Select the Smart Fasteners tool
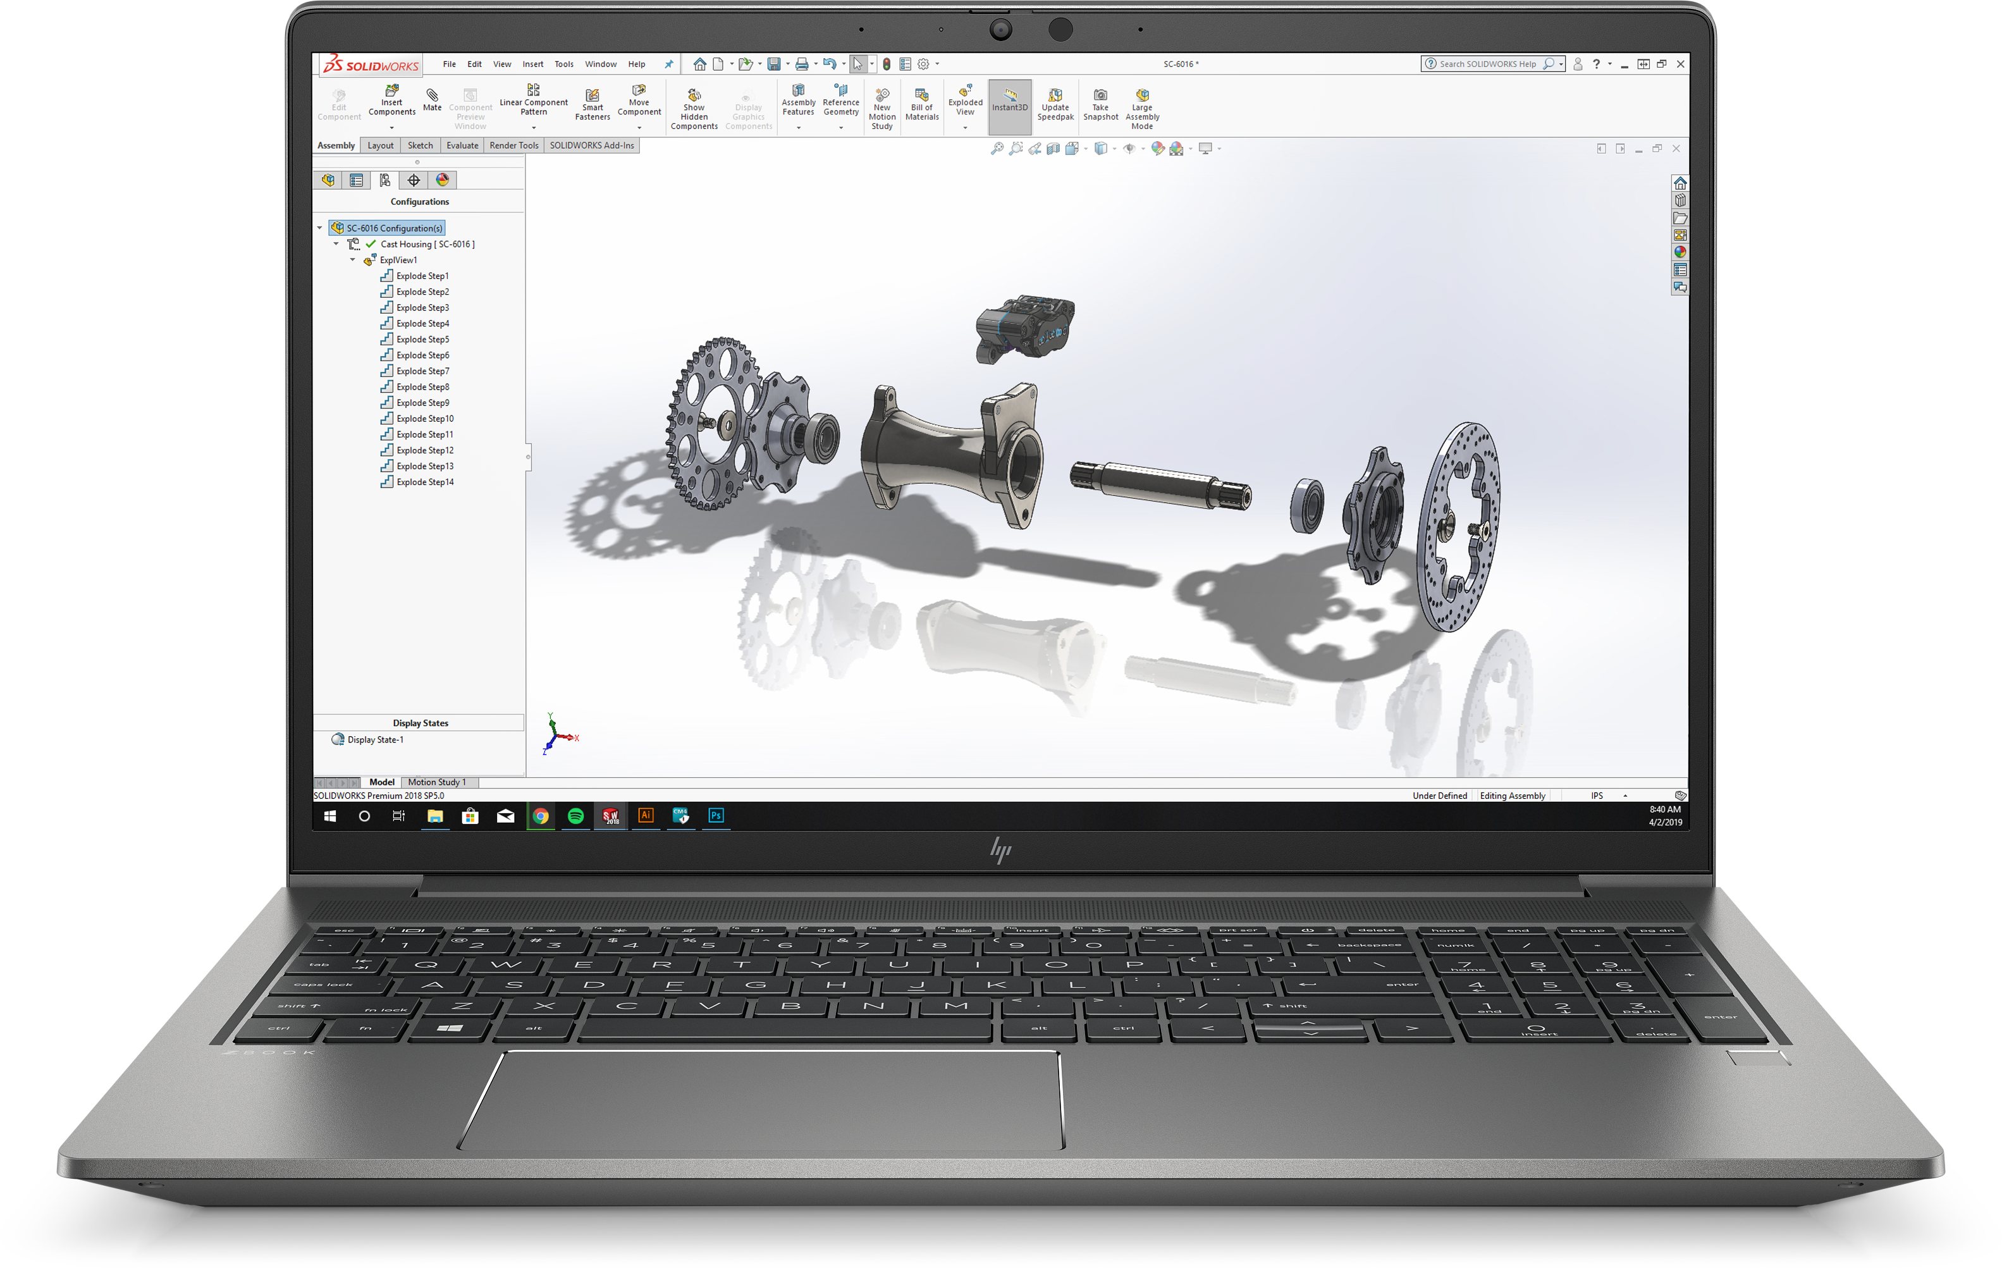The width and height of the screenshot is (2002, 1268). 592,95
